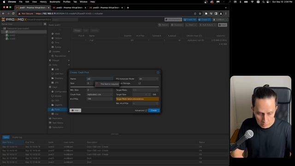
Task: Open the Crush Rule dropdown
Action: pos(100,95)
